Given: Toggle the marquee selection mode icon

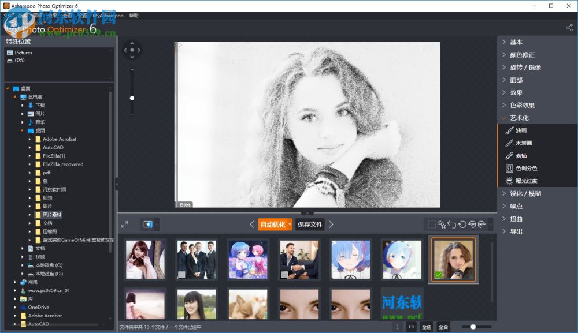Looking at the screenshot, I should [431, 223].
